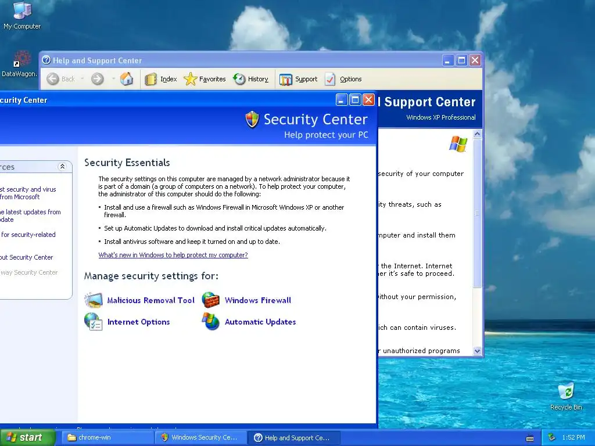Click the keyboard icon in taskbar
Viewport: 595px width, 446px height.
pyautogui.click(x=530, y=438)
